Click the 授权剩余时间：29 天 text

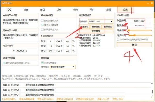[89, 38]
